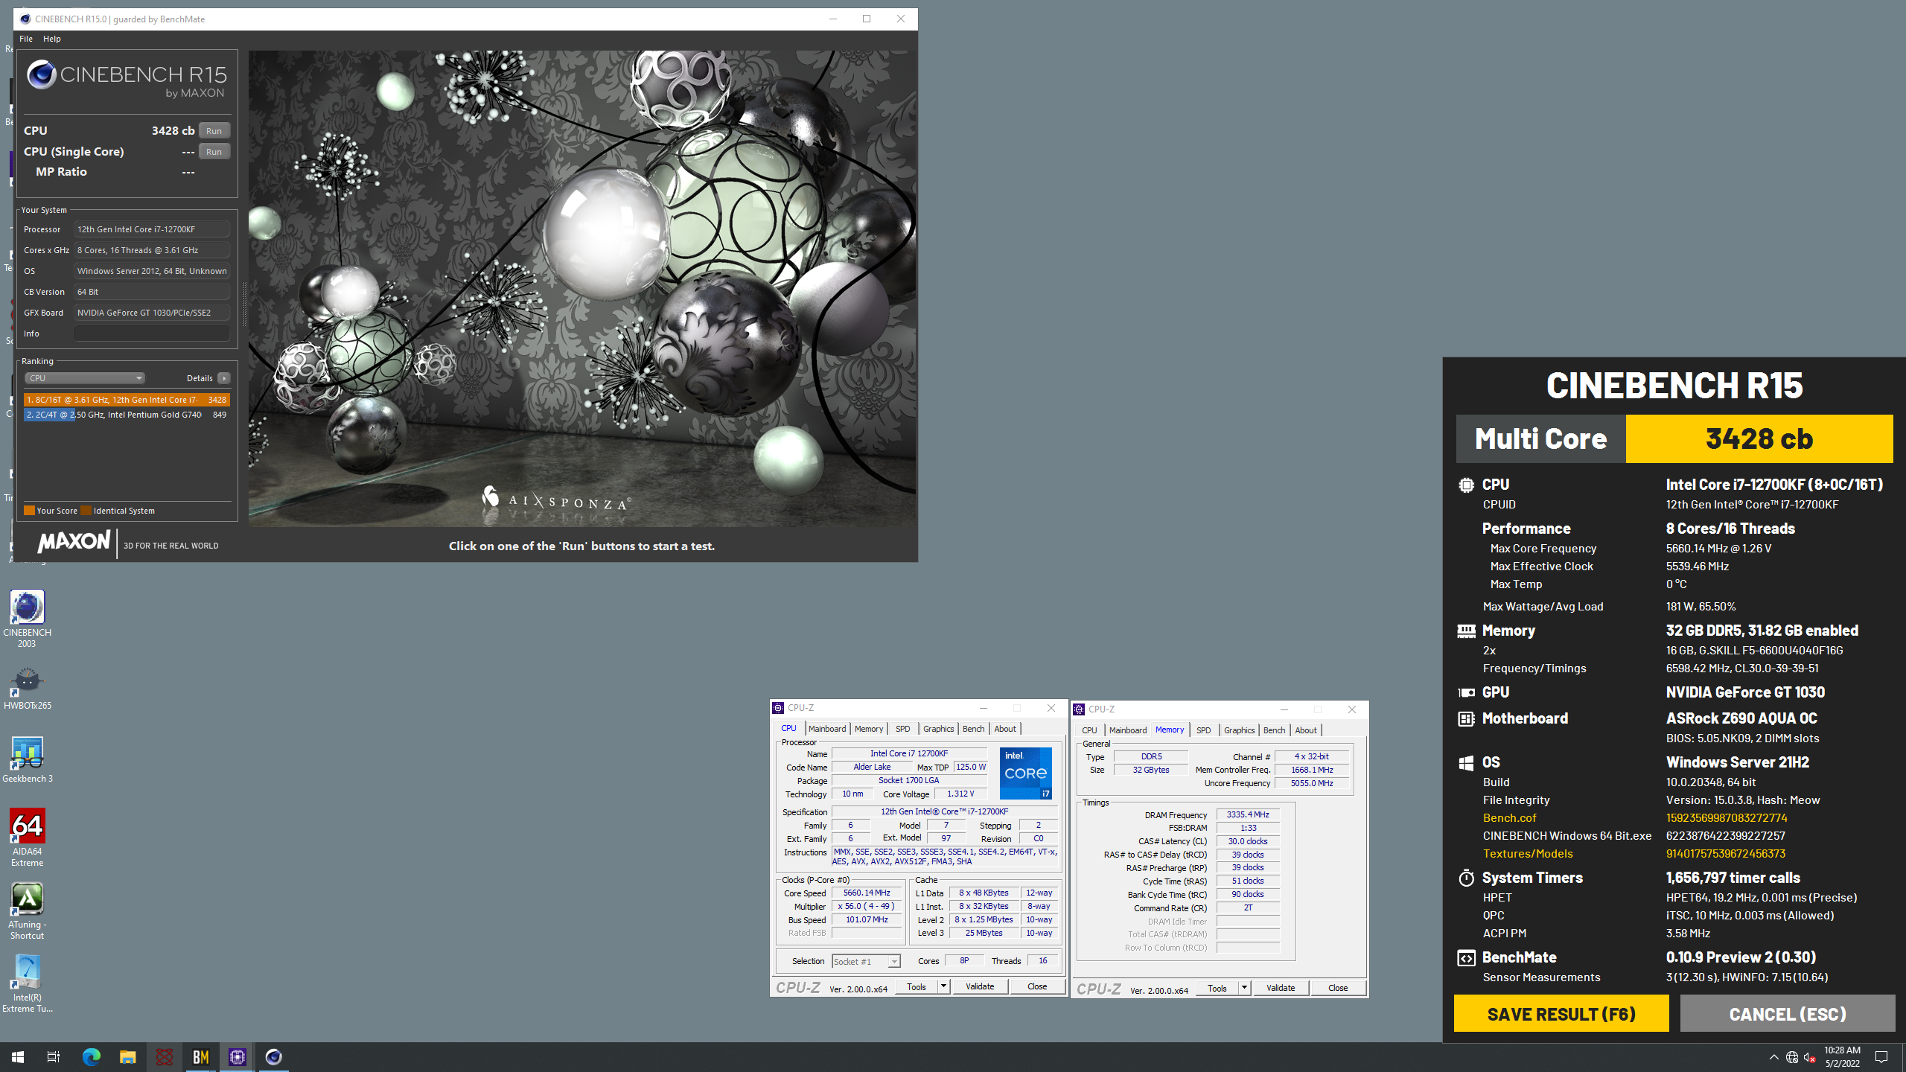Open Intel Extreme Tuning desktop icon
Image resolution: width=1906 pixels, height=1072 pixels.
click(x=27, y=984)
